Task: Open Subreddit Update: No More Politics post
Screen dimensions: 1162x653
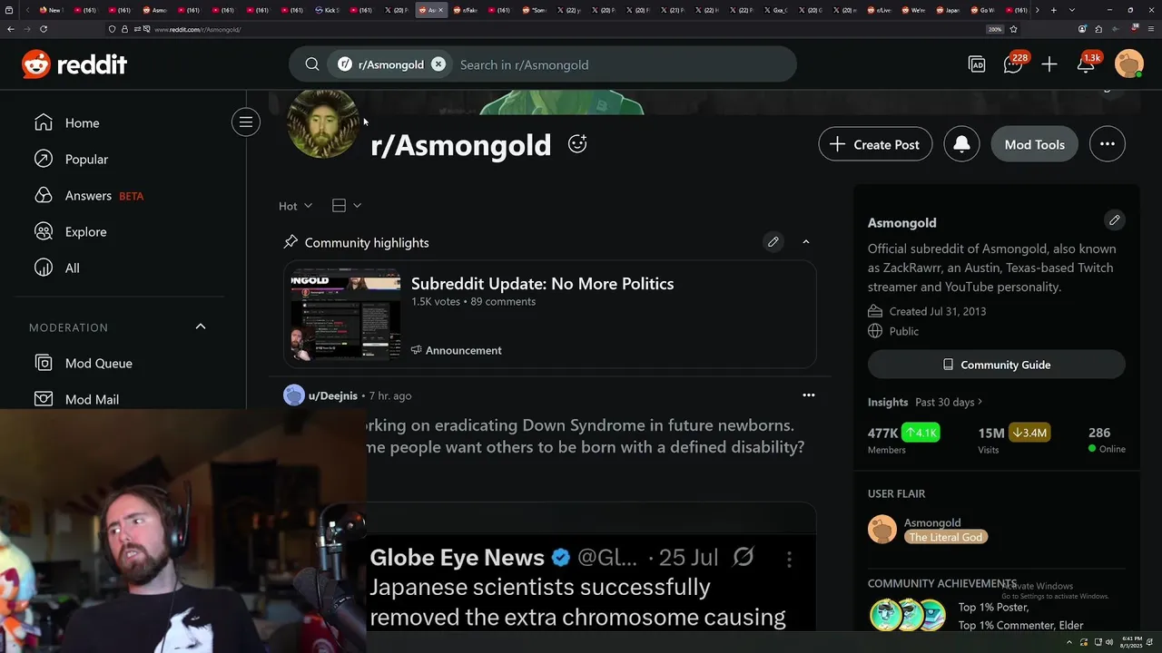Action: pos(542,284)
